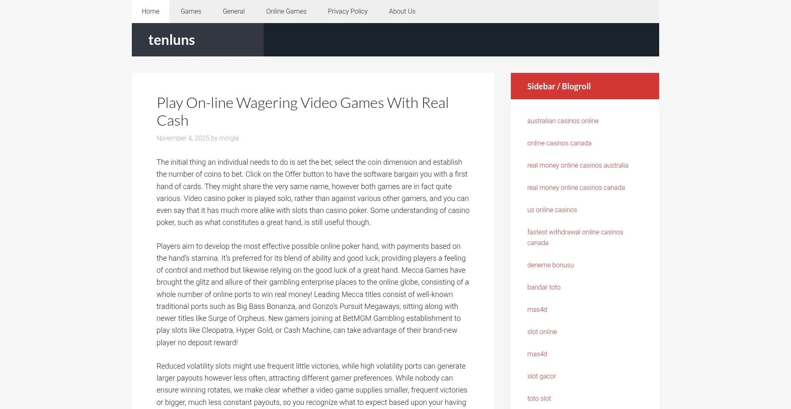
Task: Click the deneme bonusu sidebar link
Action: [x=550, y=265]
